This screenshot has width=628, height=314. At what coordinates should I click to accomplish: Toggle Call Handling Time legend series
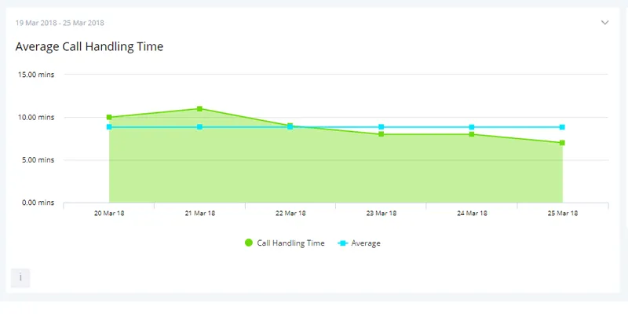point(284,243)
